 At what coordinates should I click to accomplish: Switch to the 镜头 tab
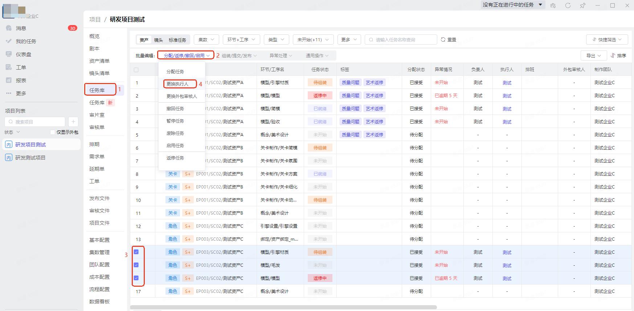click(x=158, y=40)
